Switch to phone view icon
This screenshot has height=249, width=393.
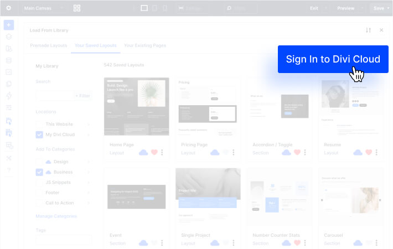pyautogui.click(x=164, y=8)
